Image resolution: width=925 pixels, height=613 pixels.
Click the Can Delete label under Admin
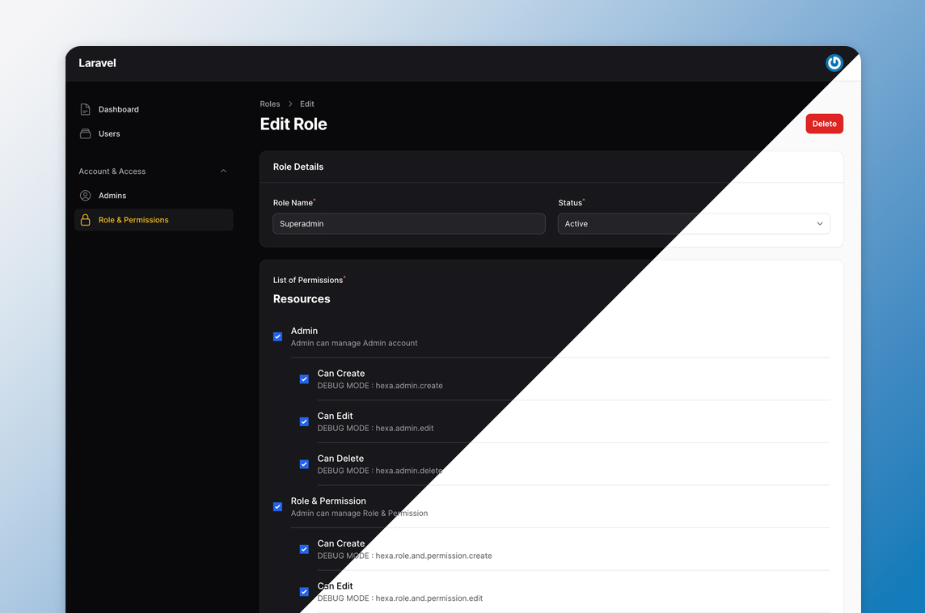click(x=340, y=459)
